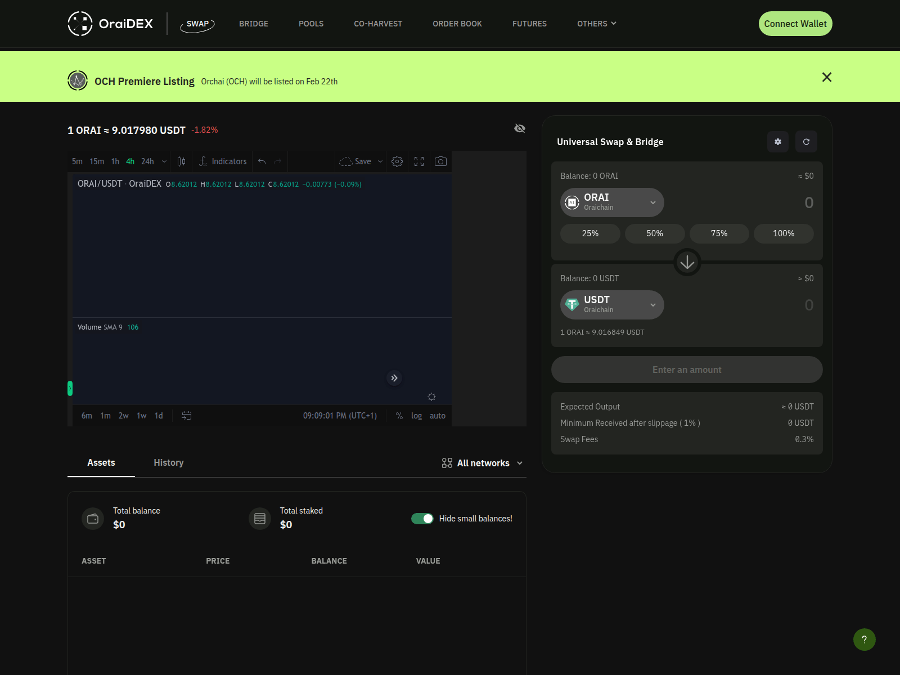The width and height of the screenshot is (900, 675).
Task: Go to the POOLS page
Action: coord(311,24)
